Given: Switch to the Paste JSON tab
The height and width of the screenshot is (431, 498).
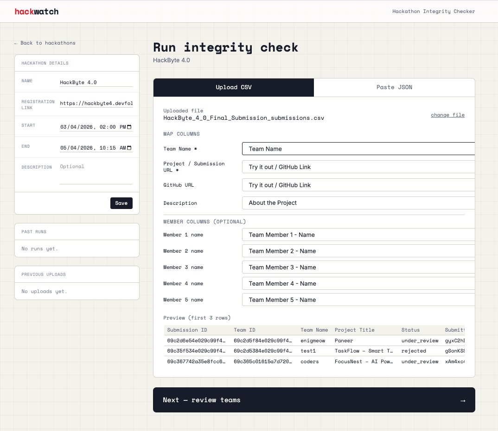Looking at the screenshot, I should (x=394, y=87).
